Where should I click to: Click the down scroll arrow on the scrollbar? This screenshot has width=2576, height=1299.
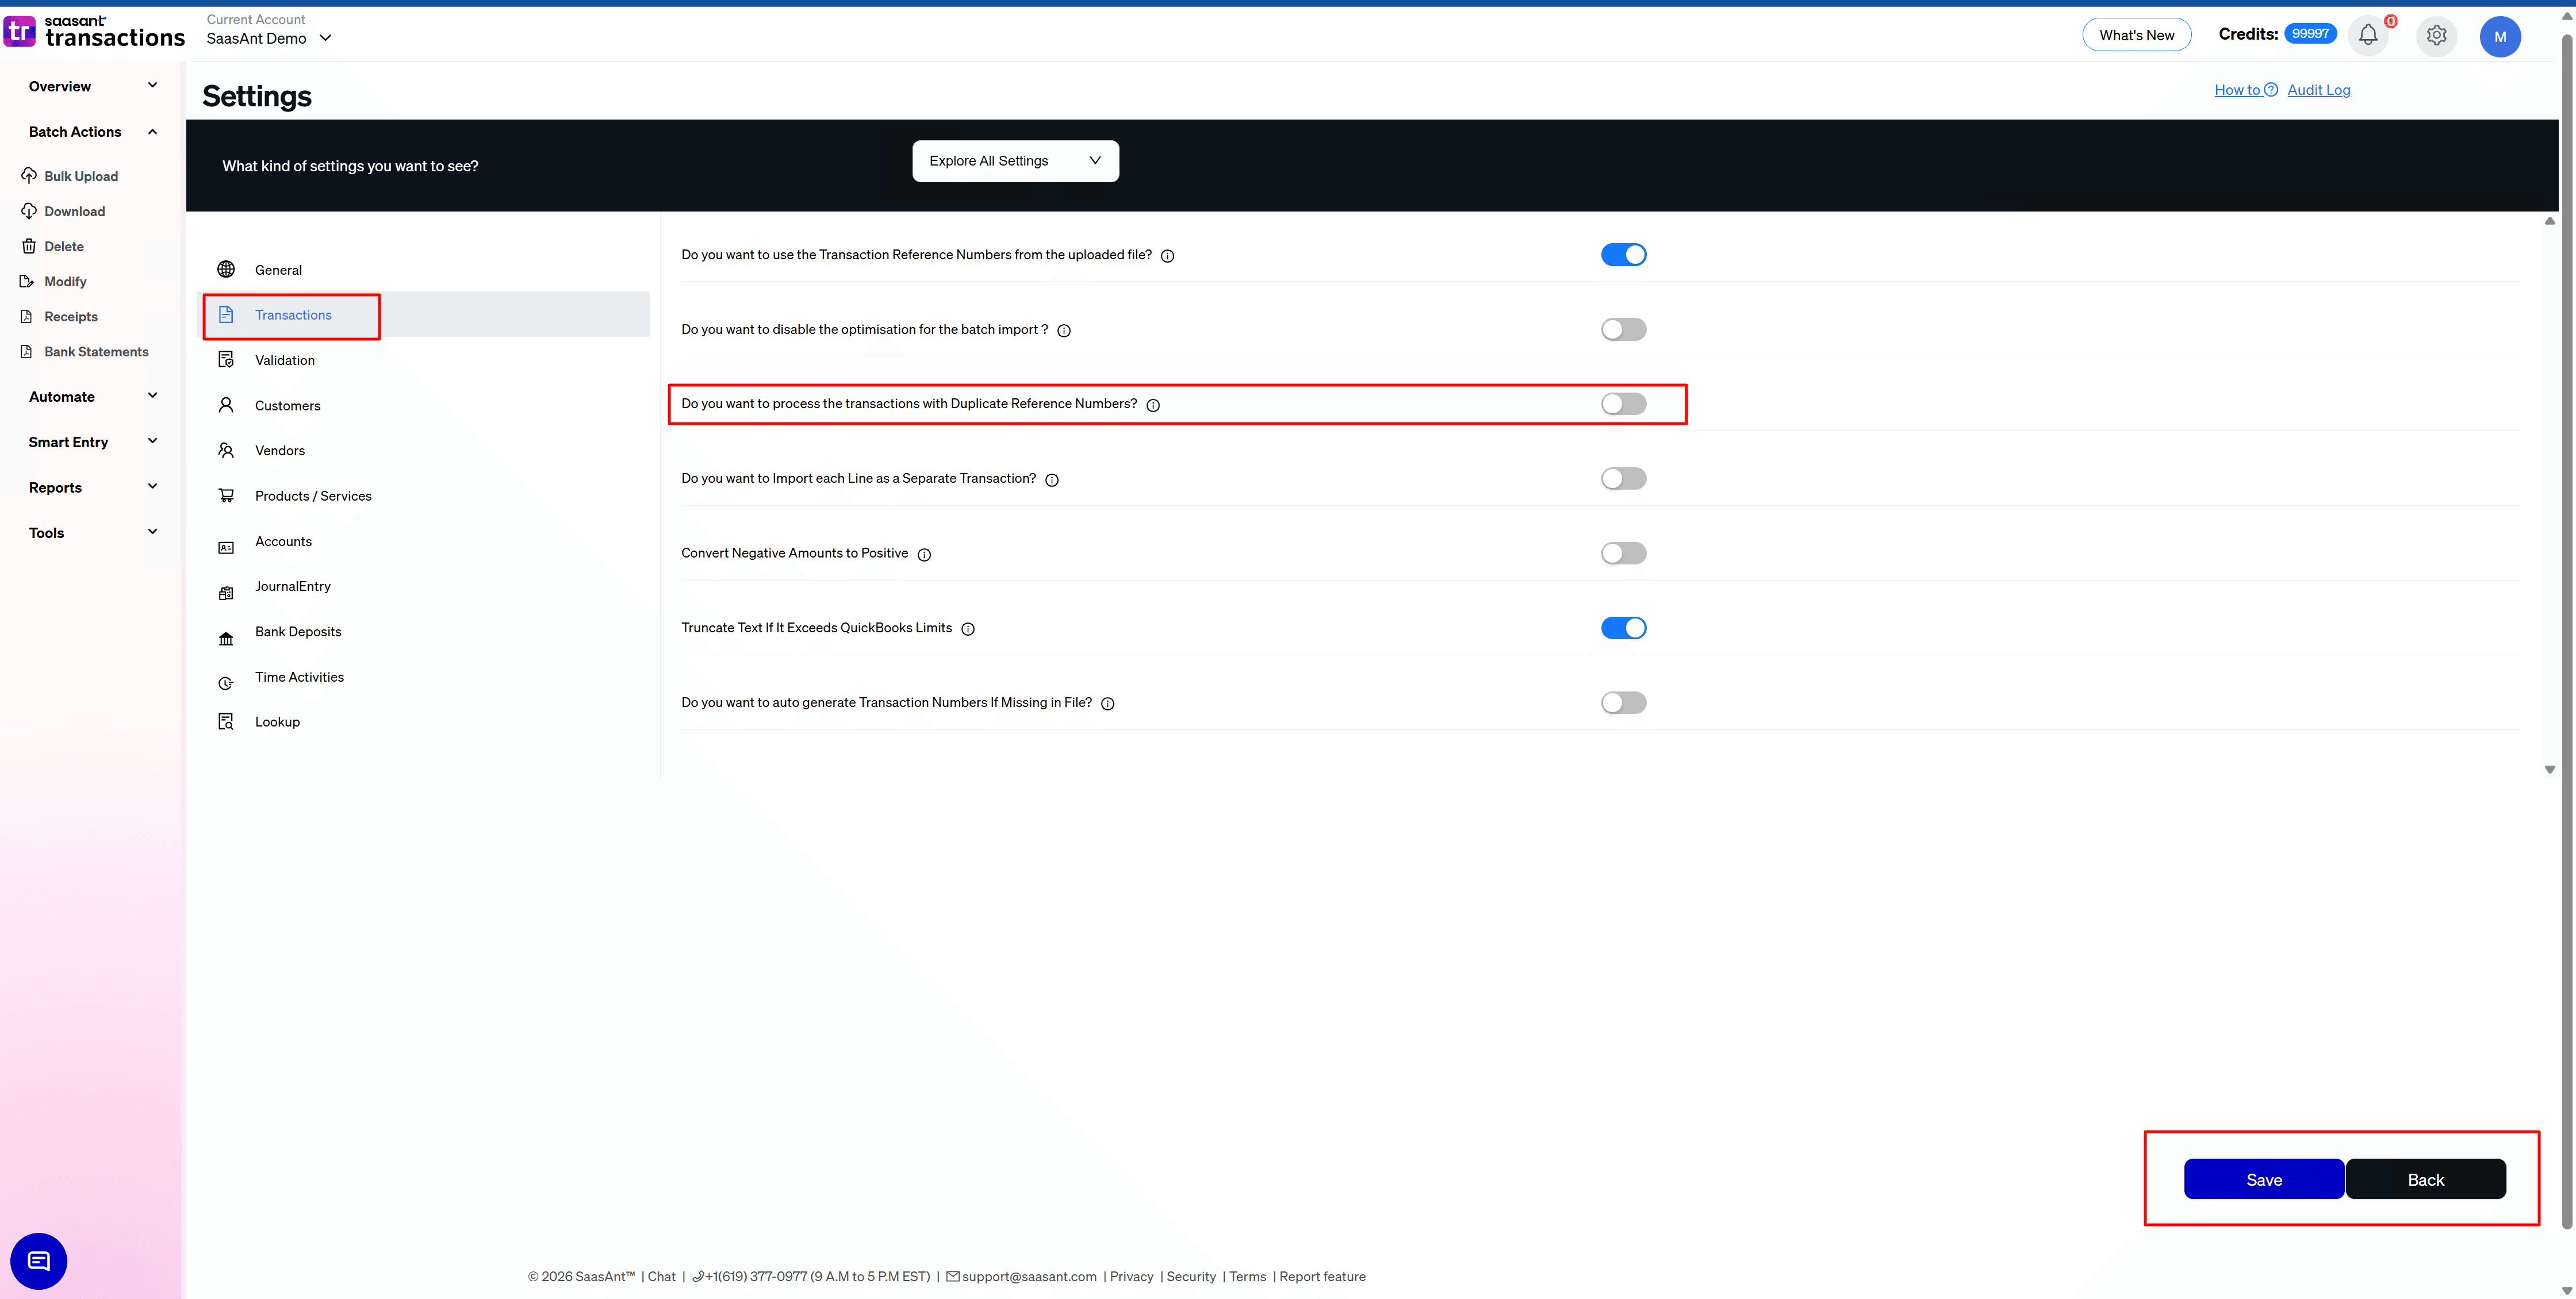(x=2550, y=770)
